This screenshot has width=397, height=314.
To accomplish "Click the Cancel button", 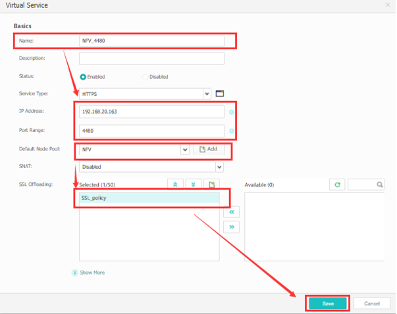I will pos(372,303).
